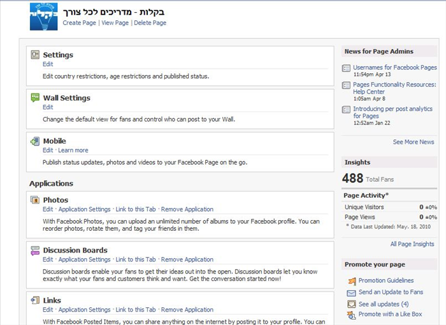Open Introducing per post analytics for Pages
This screenshot has height=325, width=446.
coord(393,113)
